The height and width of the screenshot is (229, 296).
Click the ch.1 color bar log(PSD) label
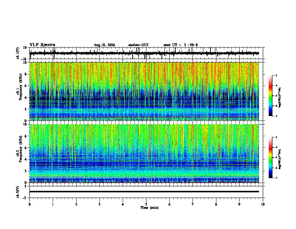[x=280, y=97]
